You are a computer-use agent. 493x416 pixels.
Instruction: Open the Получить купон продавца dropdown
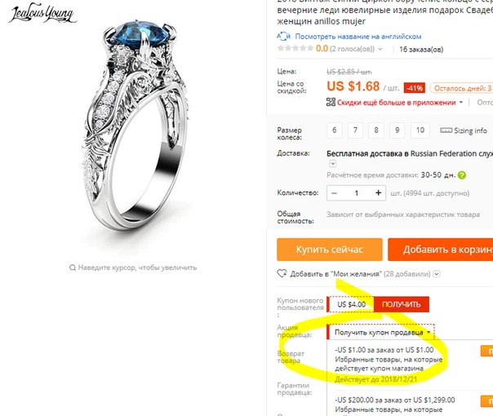pyautogui.click(x=381, y=332)
